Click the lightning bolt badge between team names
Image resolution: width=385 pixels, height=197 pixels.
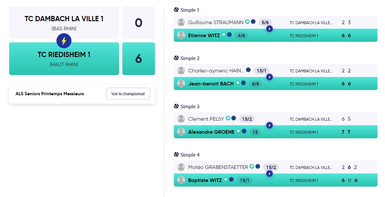coord(64,41)
